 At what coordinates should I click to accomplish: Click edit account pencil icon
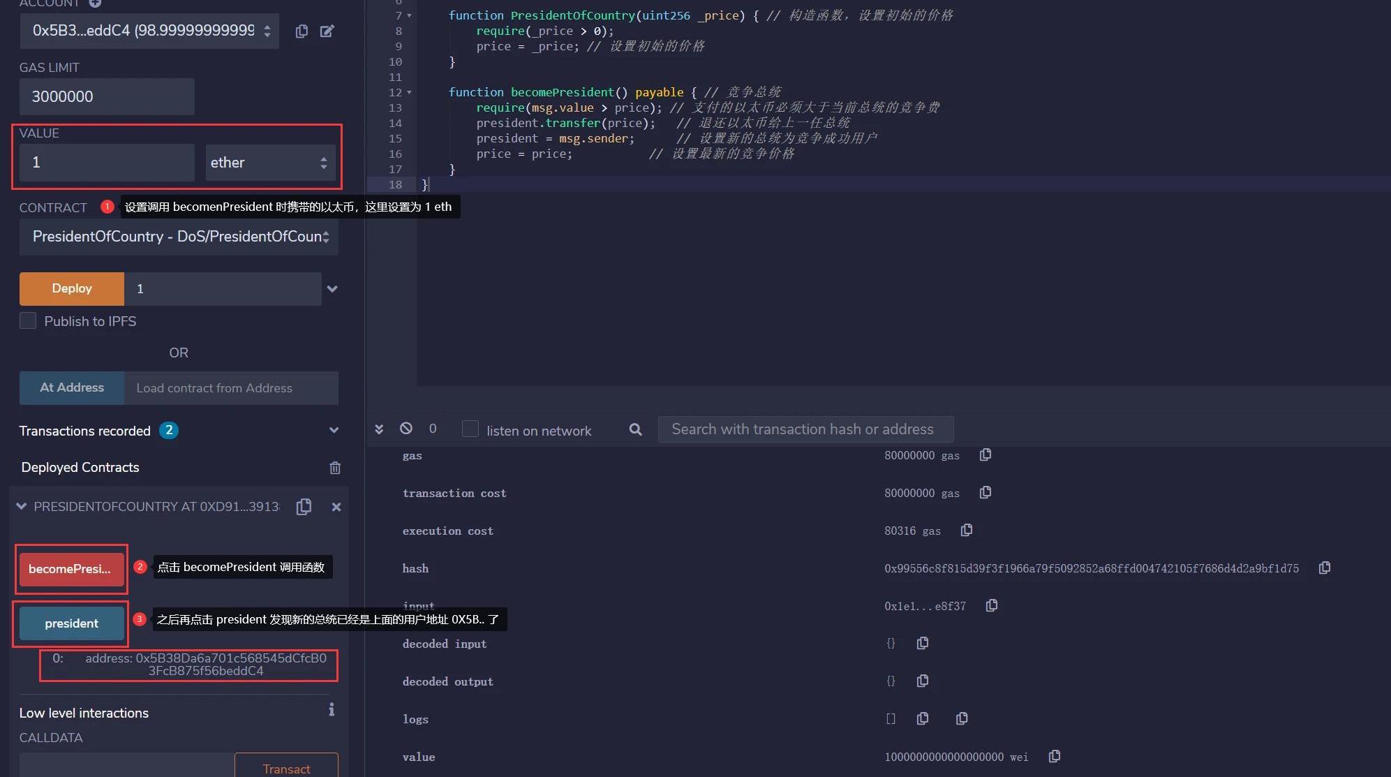(x=327, y=31)
